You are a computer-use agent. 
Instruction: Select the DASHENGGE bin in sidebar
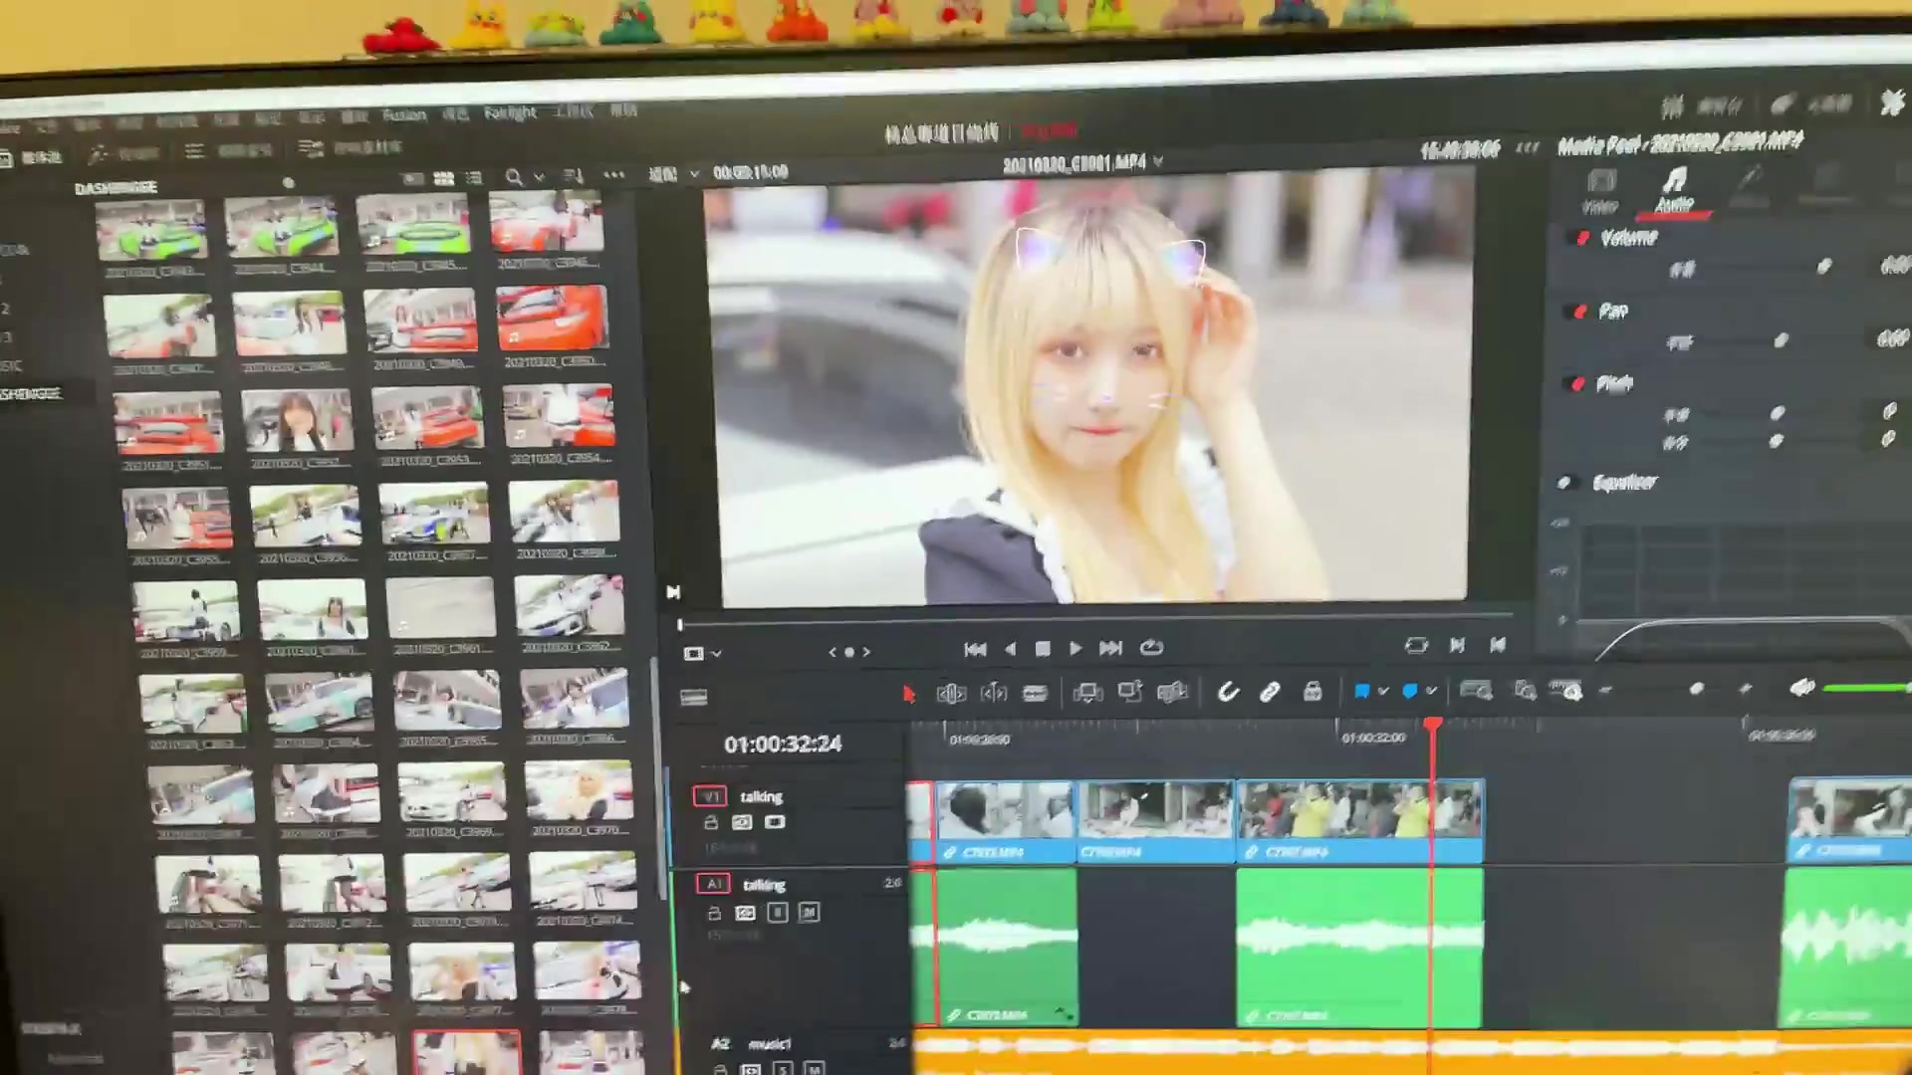click(x=31, y=393)
